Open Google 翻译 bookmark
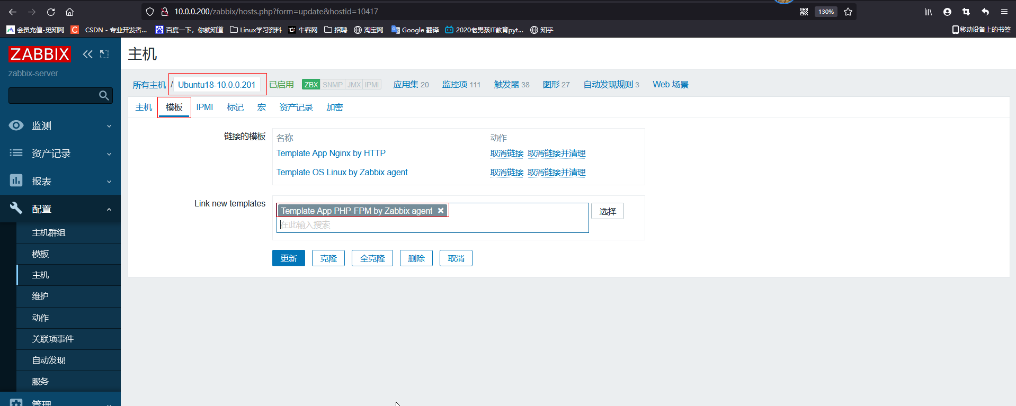Viewport: 1016px width, 406px height. [415, 30]
